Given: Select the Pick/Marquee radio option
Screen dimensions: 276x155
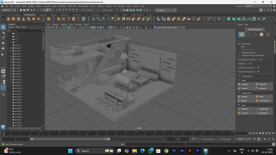Looking at the screenshot, I should coord(239,44).
